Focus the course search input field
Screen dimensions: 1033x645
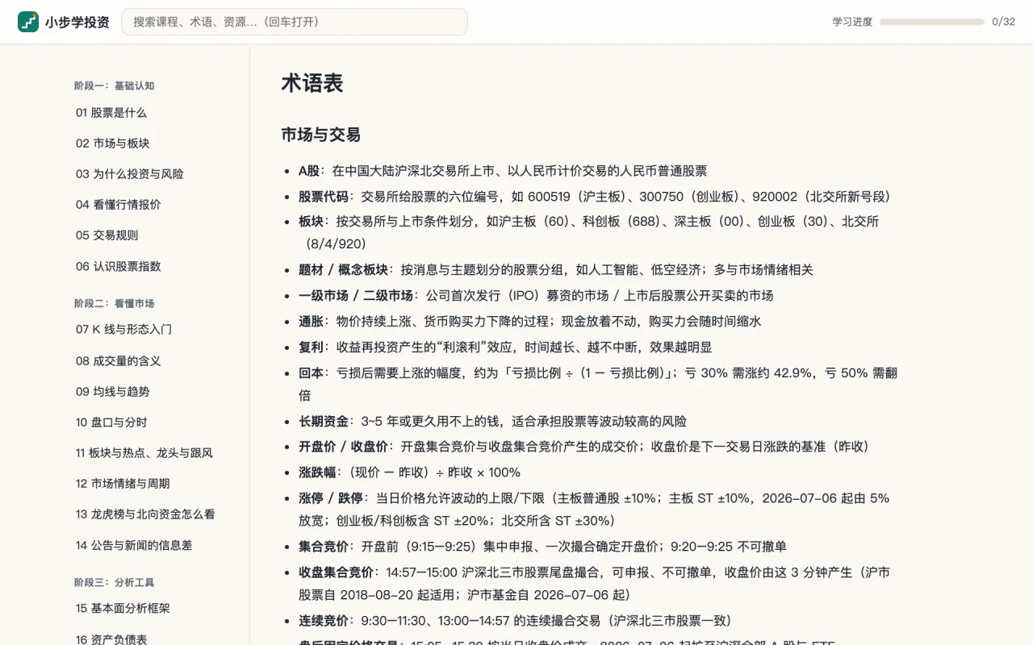295,22
